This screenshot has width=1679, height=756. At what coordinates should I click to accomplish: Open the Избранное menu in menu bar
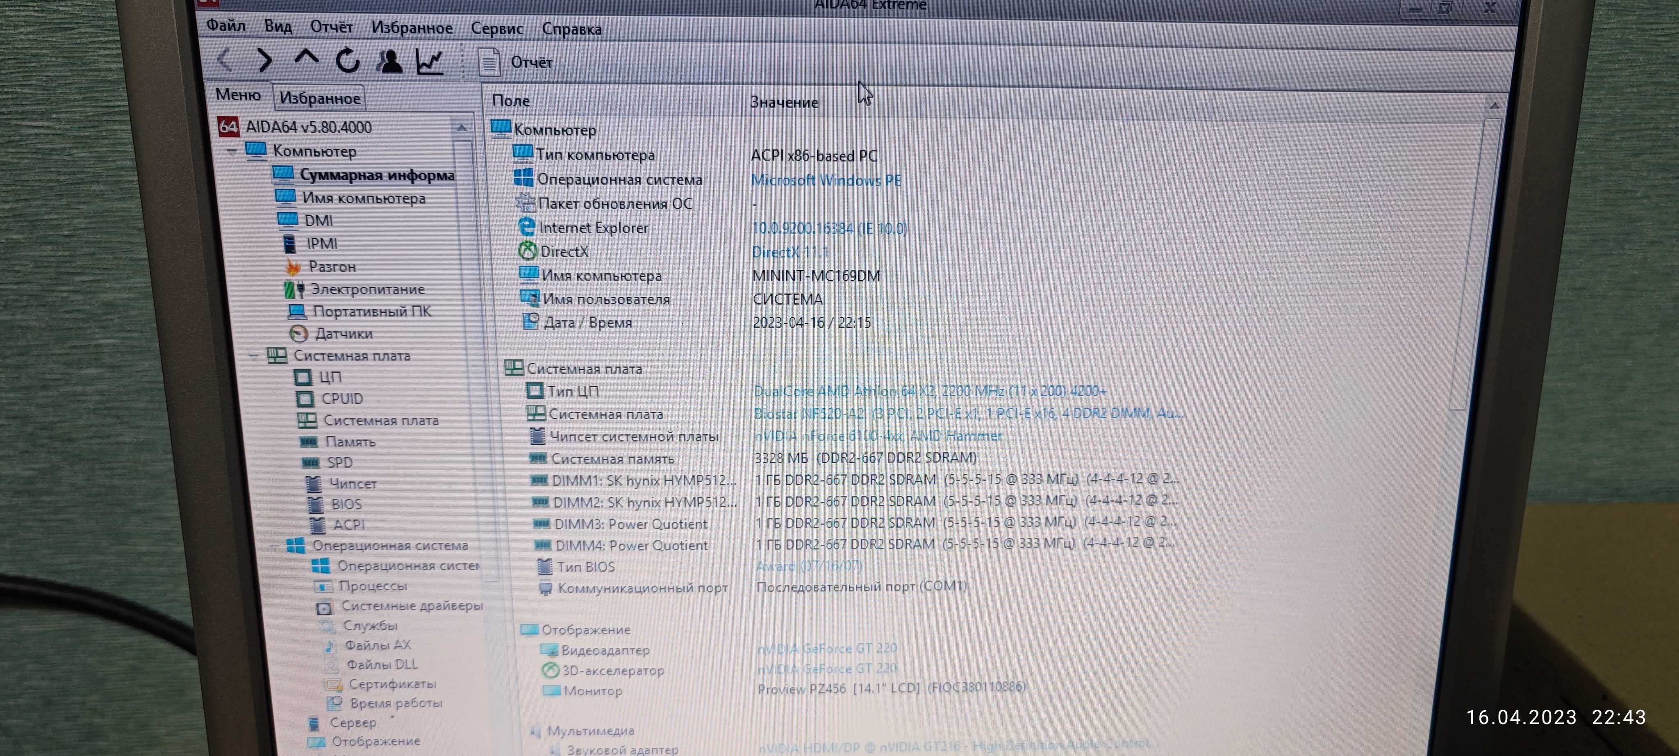click(x=412, y=27)
